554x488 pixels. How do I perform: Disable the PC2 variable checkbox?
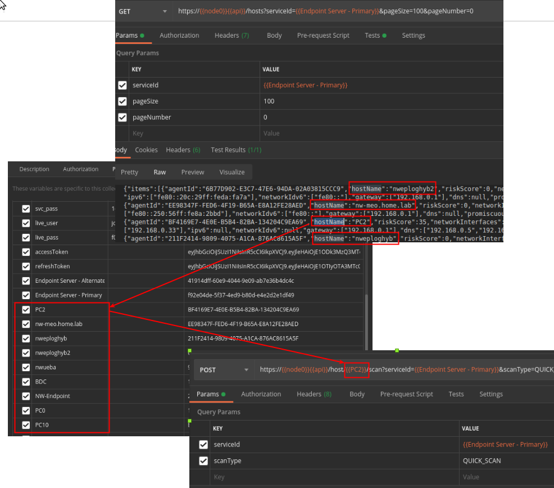(x=26, y=310)
